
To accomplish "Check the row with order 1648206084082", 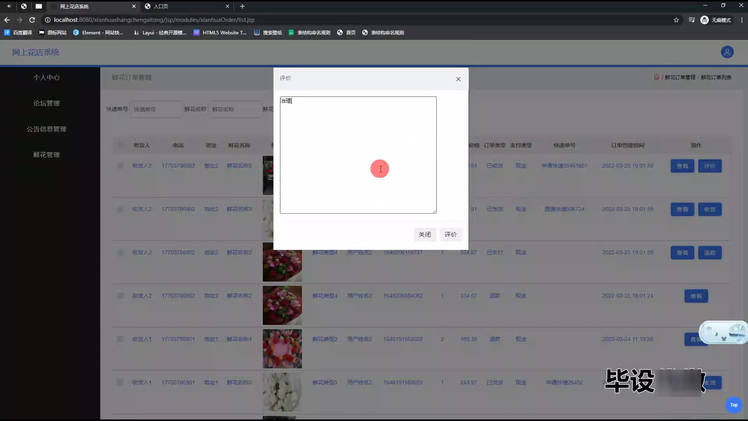I will (120, 296).
